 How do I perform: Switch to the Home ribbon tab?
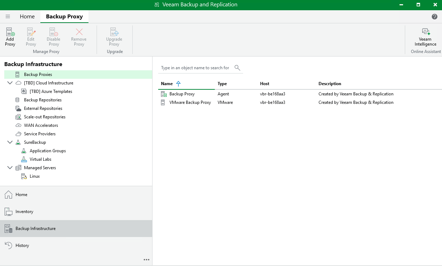tap(27, 17)
